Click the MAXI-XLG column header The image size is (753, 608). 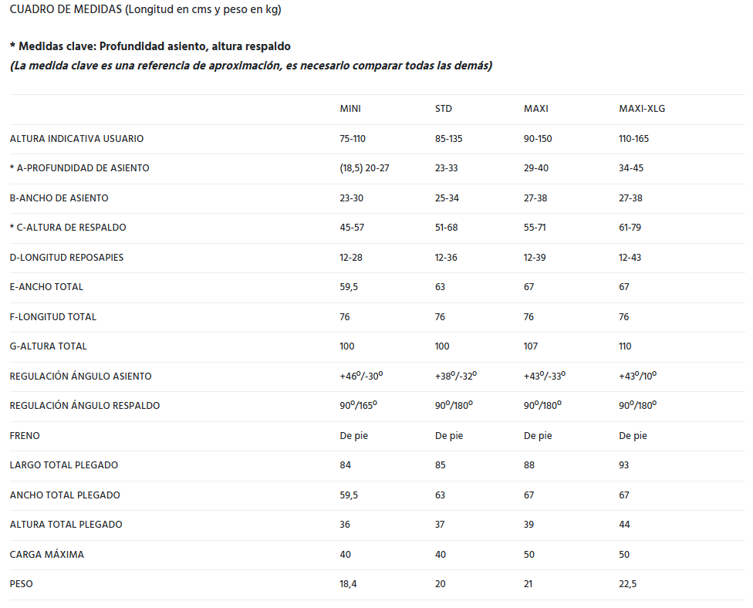click(x=642, y=109)
